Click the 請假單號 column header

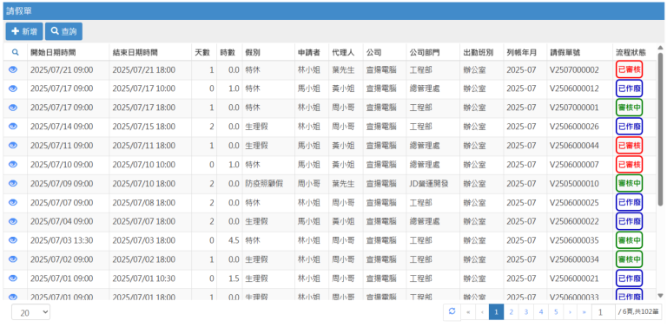(565, 53)
